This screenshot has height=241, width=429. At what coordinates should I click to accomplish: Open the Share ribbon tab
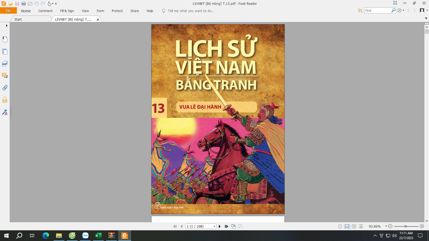coord(135,11)
